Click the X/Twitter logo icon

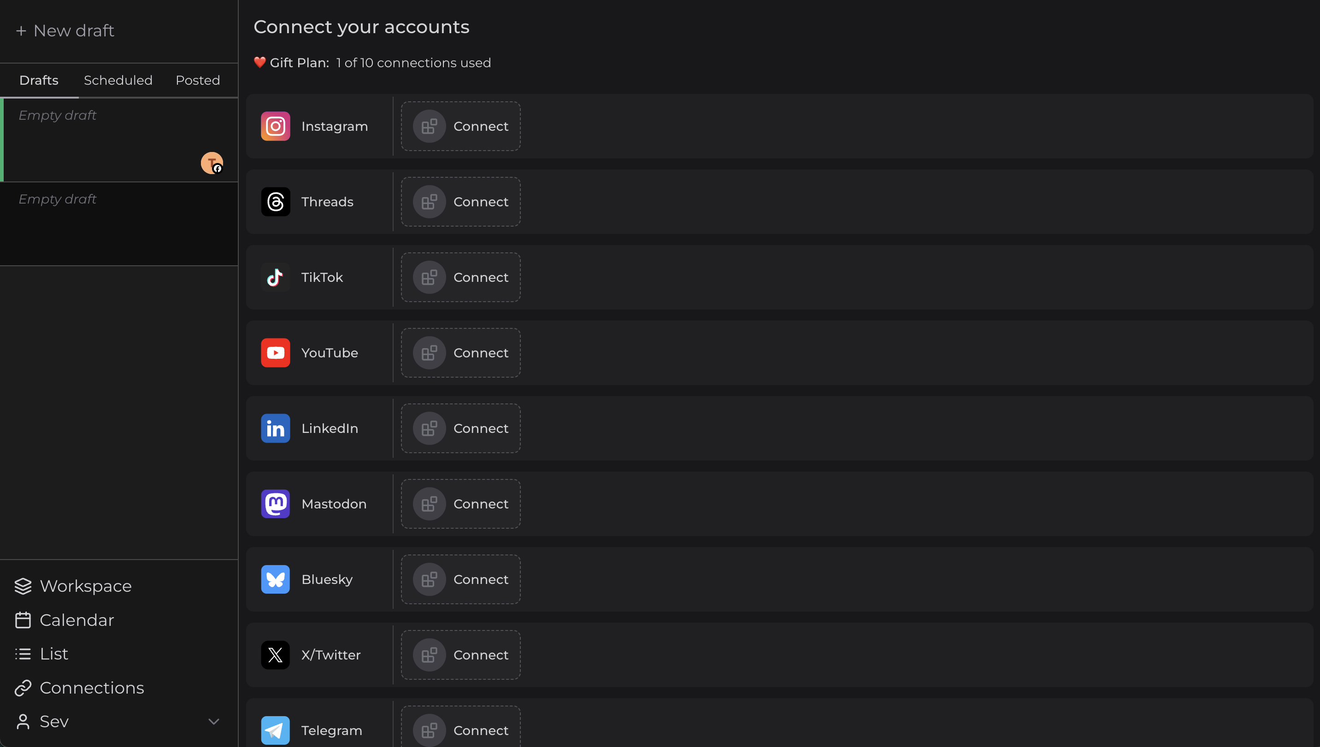pyautogui.click(x=275, y=654)
